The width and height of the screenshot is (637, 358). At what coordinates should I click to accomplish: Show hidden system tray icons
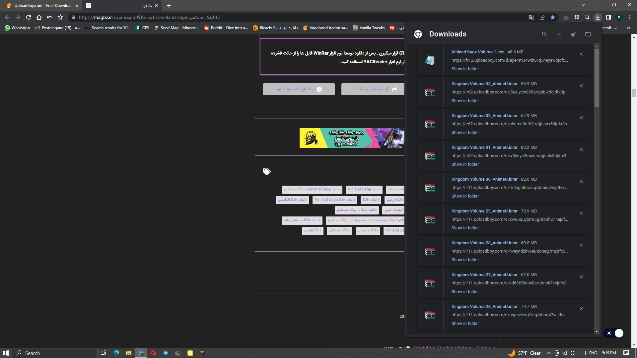click(548, 353)
